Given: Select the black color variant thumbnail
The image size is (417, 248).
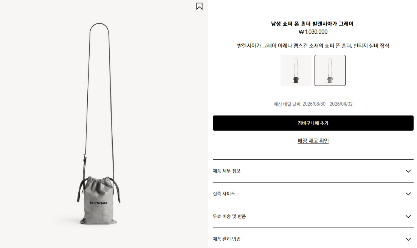Looking at the screenshot, I should [296, 70].
